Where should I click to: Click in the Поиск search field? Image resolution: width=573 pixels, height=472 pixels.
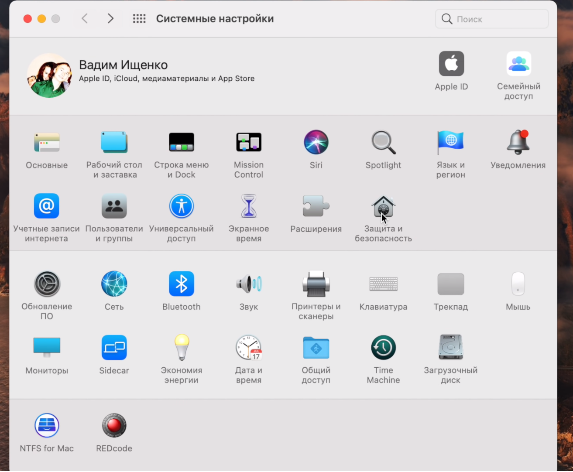(492, 19)
